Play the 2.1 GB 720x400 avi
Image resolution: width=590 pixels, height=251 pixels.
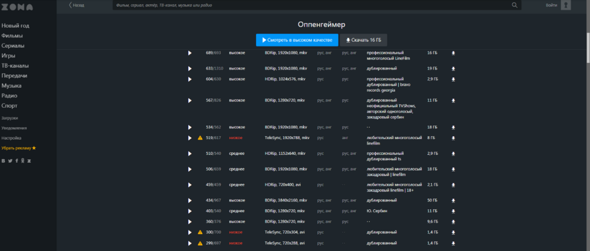(189, 185)
